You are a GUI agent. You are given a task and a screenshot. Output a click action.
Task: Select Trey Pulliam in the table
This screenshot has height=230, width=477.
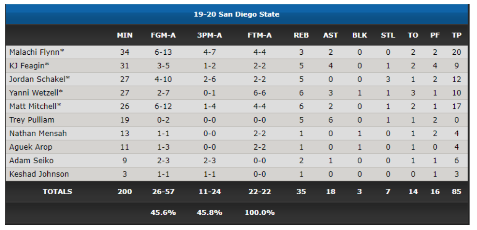(32, 120)
